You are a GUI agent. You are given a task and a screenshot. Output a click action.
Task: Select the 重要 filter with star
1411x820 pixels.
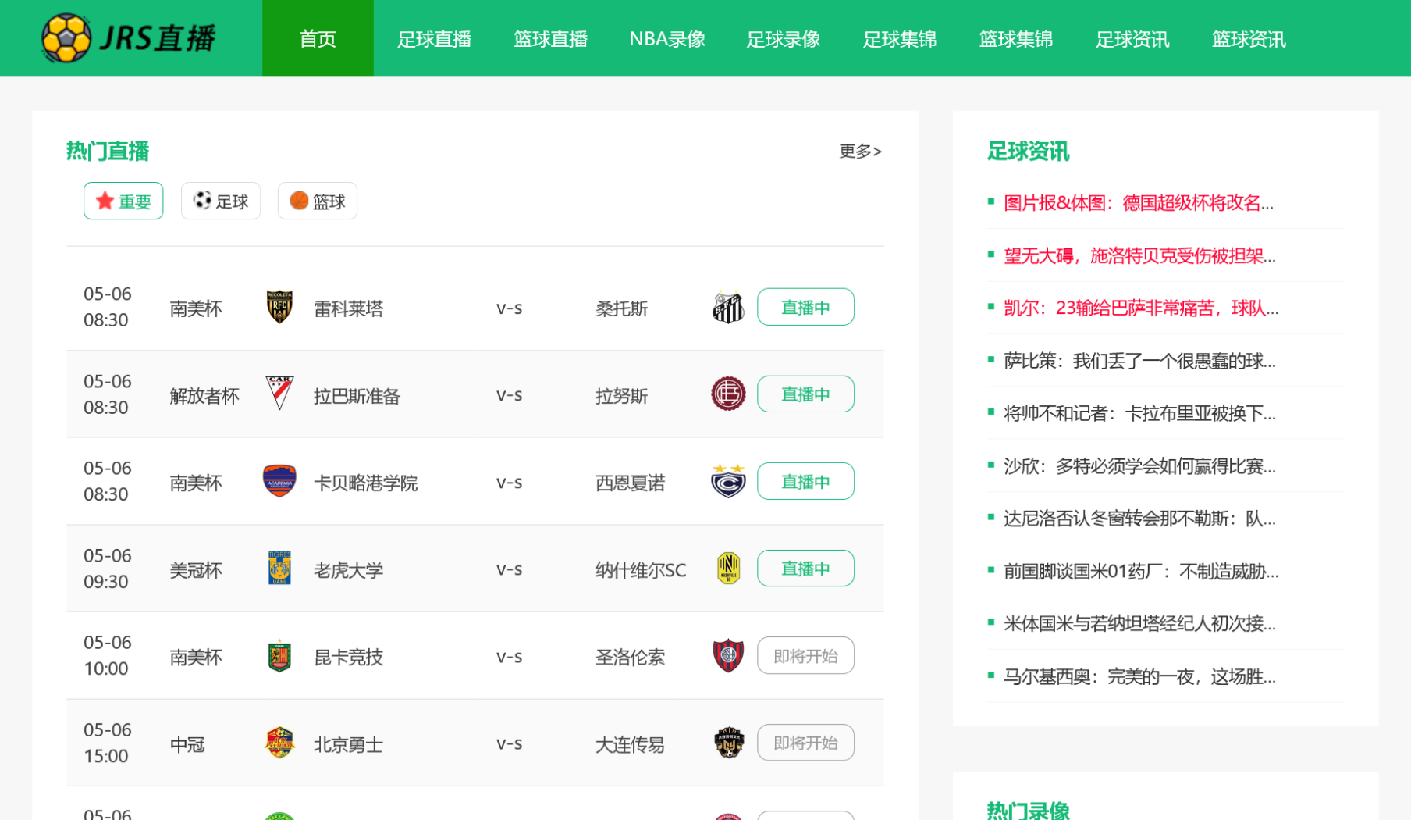[123, 201]
